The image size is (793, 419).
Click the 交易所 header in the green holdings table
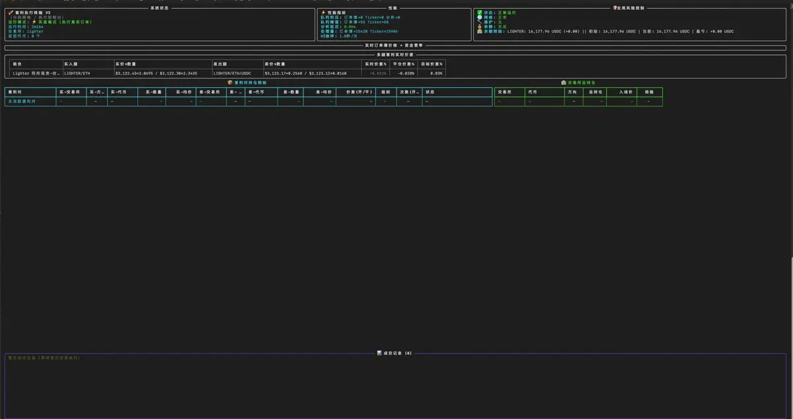(x=504, y=92)
